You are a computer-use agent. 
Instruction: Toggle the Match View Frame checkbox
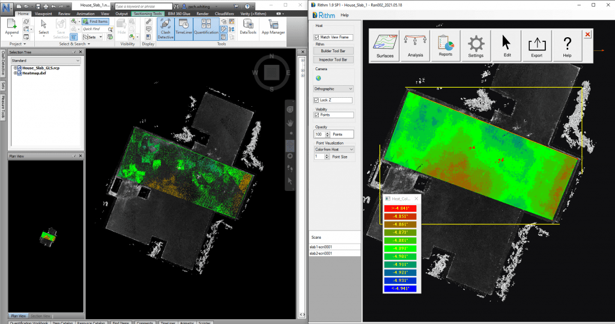pyautogui.click(x=317, y=37)
